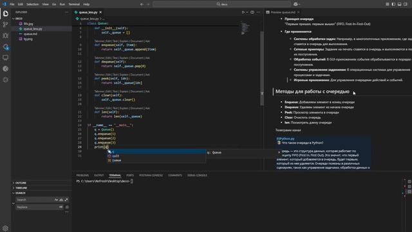Close the queue_less.py editor tab
Viewport: 412px width, 232px height.
[x=100, y=12]
